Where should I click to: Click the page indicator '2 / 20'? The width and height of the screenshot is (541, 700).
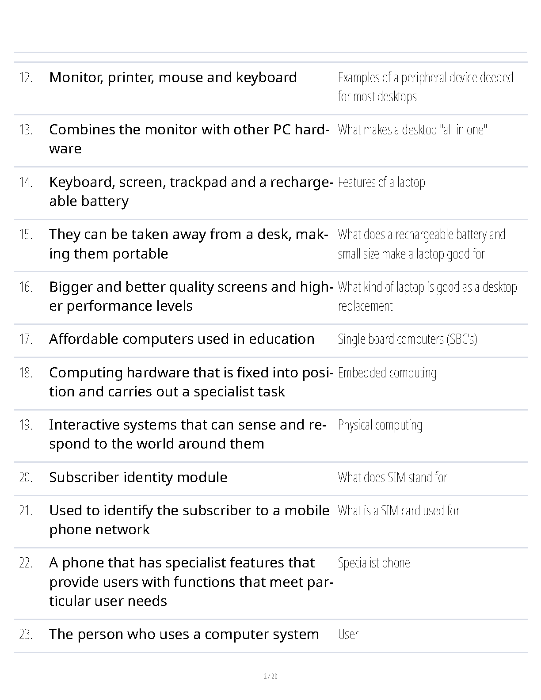click(270, 676)
